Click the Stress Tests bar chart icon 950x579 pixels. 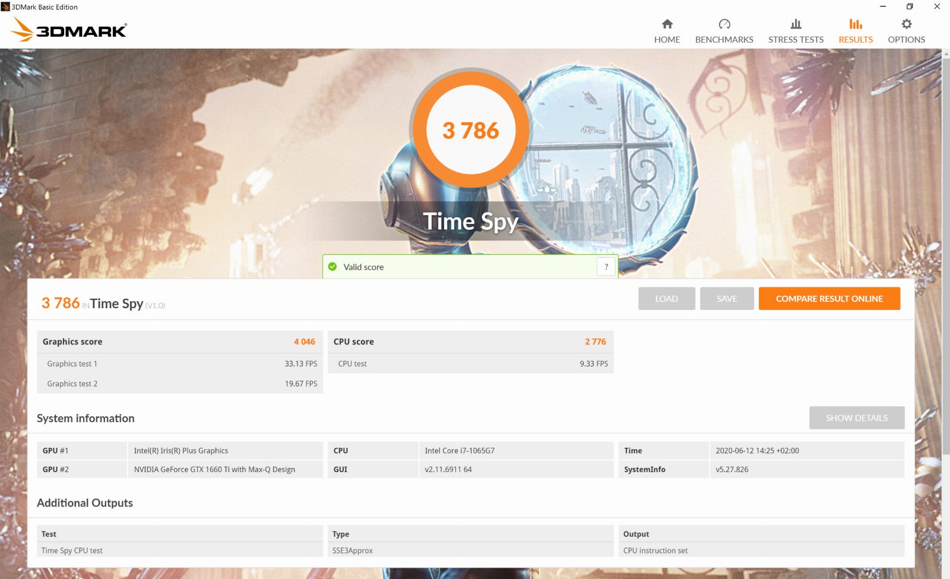[796, 24]
